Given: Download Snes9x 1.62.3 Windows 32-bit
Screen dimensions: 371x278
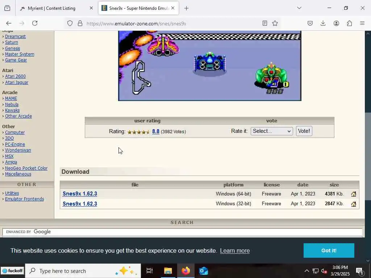Looking at the screenshot, I should tap(80, 204).
